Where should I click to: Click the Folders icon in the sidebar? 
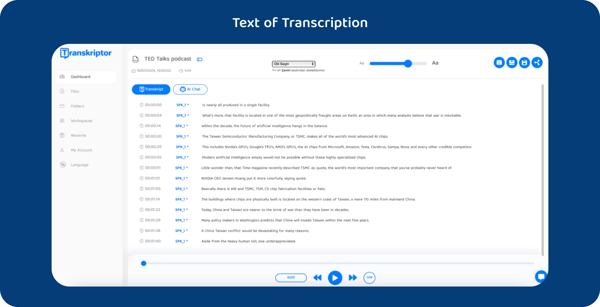coord(62,106)
